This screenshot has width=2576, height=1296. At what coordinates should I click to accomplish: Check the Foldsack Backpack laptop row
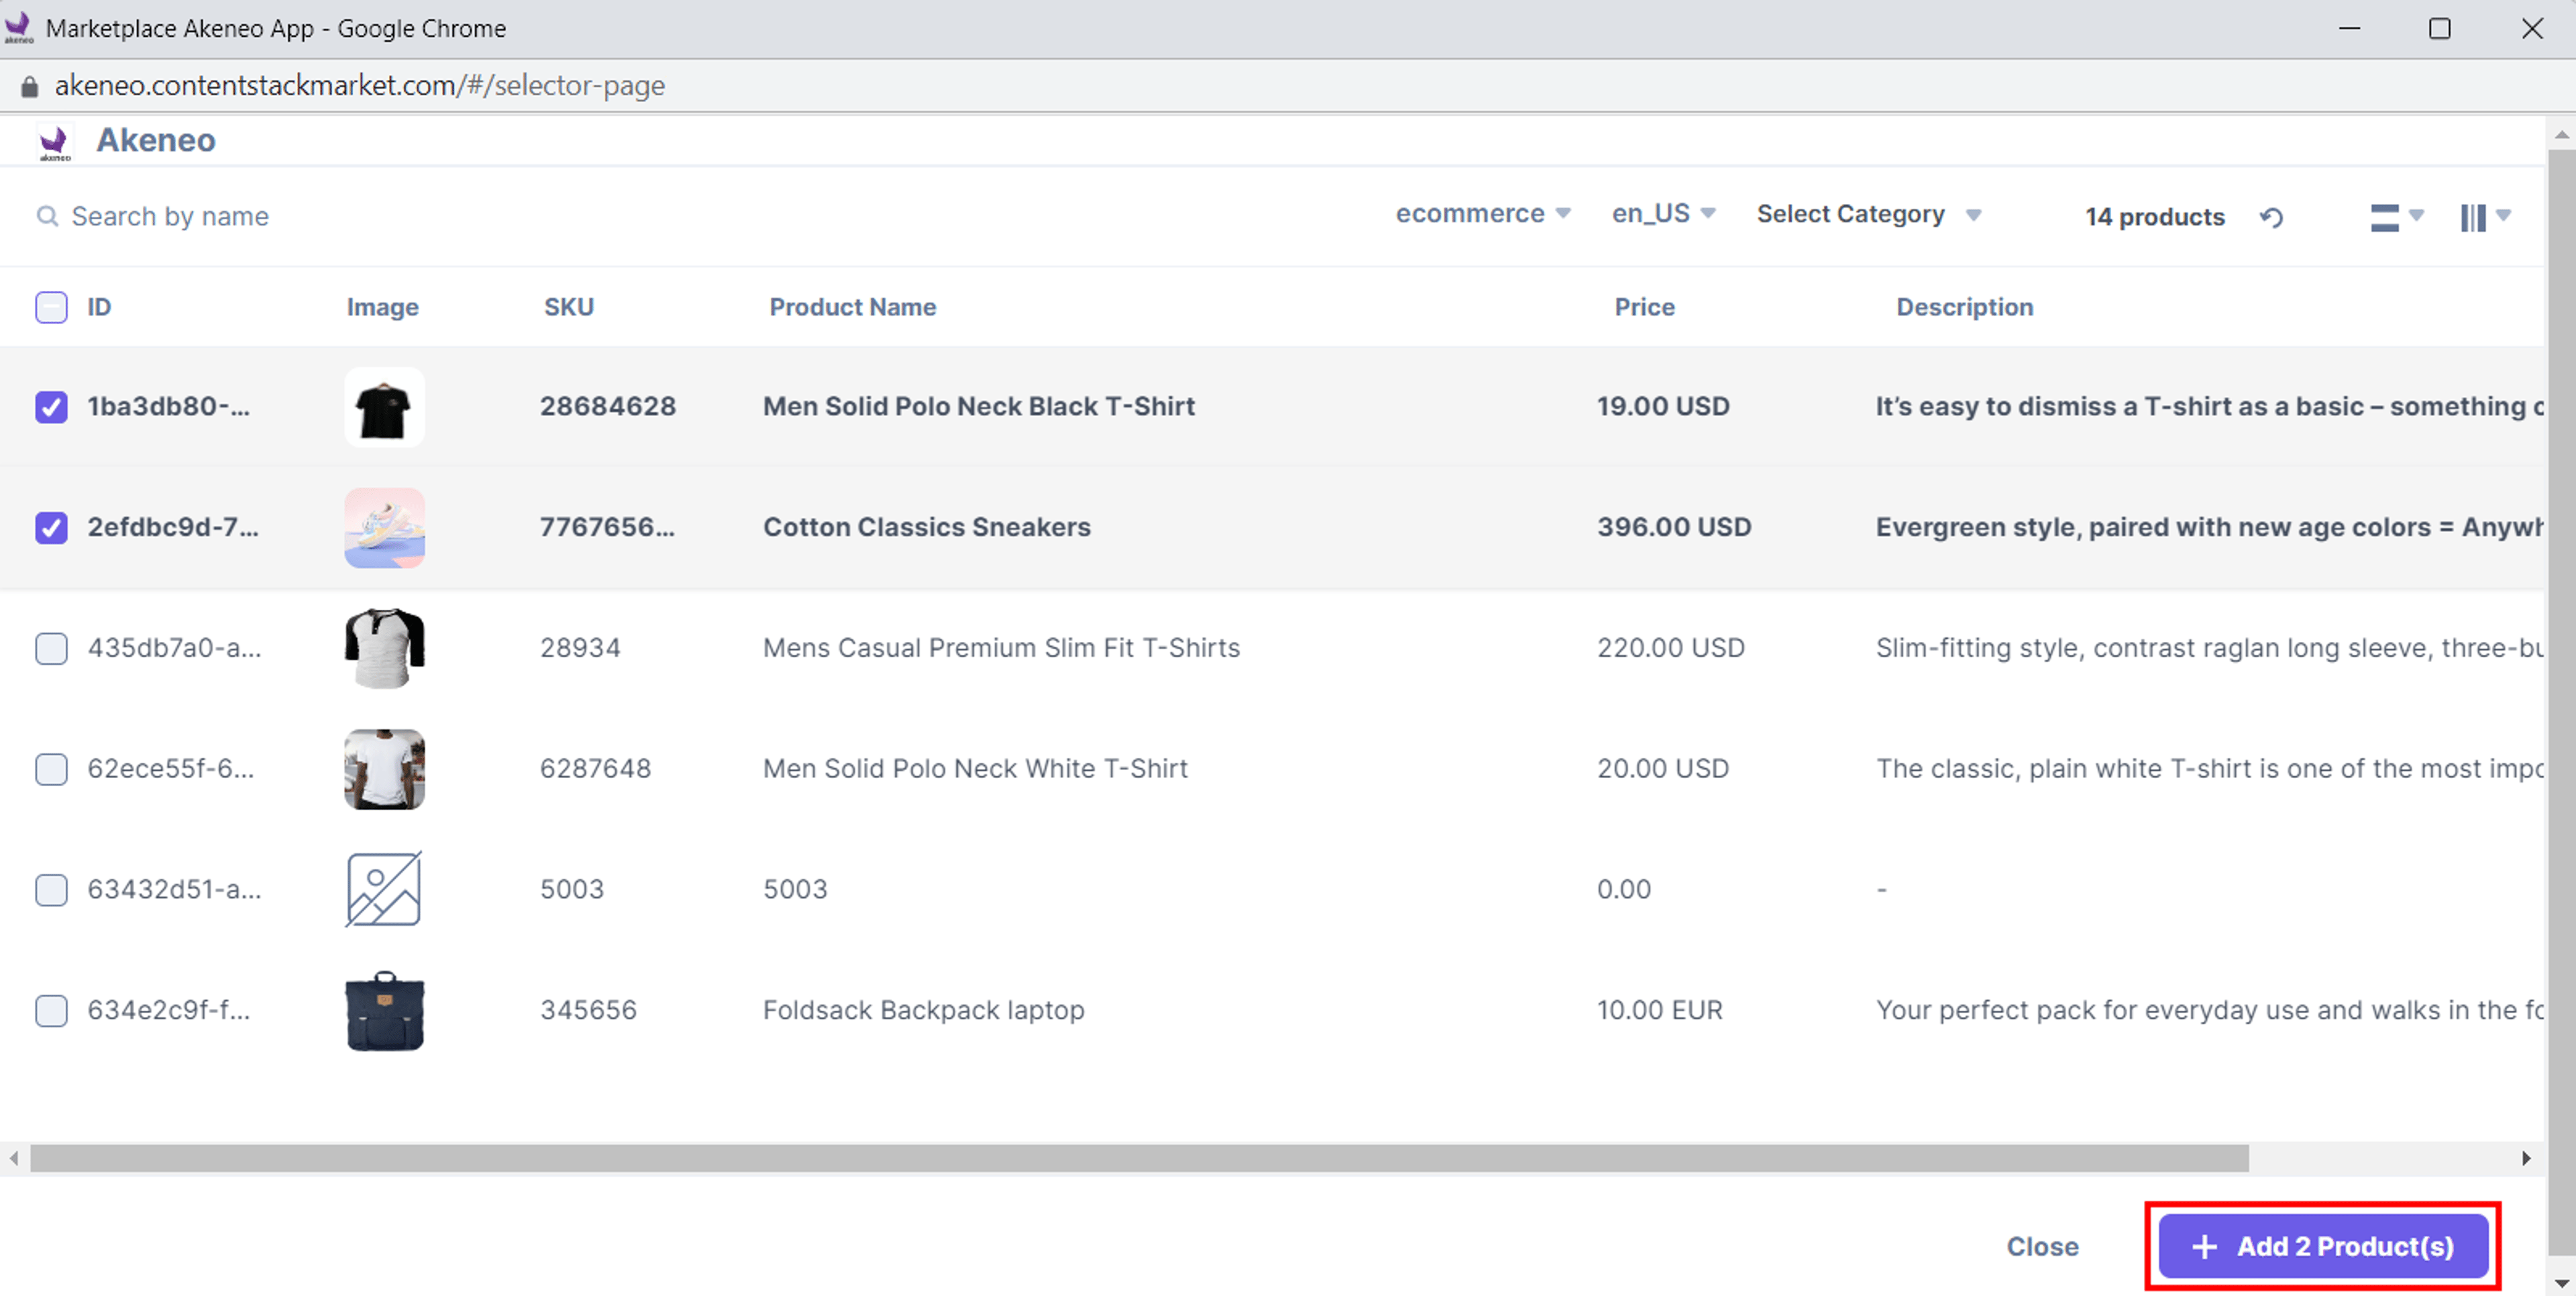(x=51, y=1011)
